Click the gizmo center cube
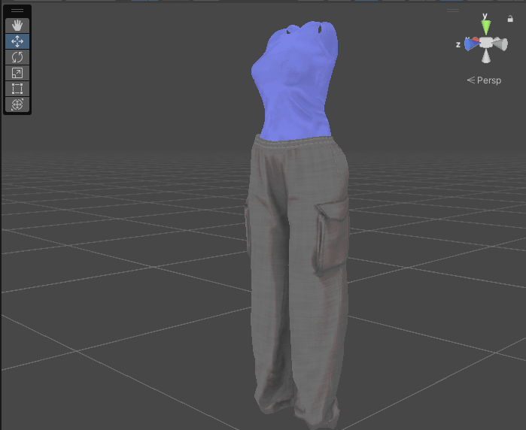 [486, 43]
